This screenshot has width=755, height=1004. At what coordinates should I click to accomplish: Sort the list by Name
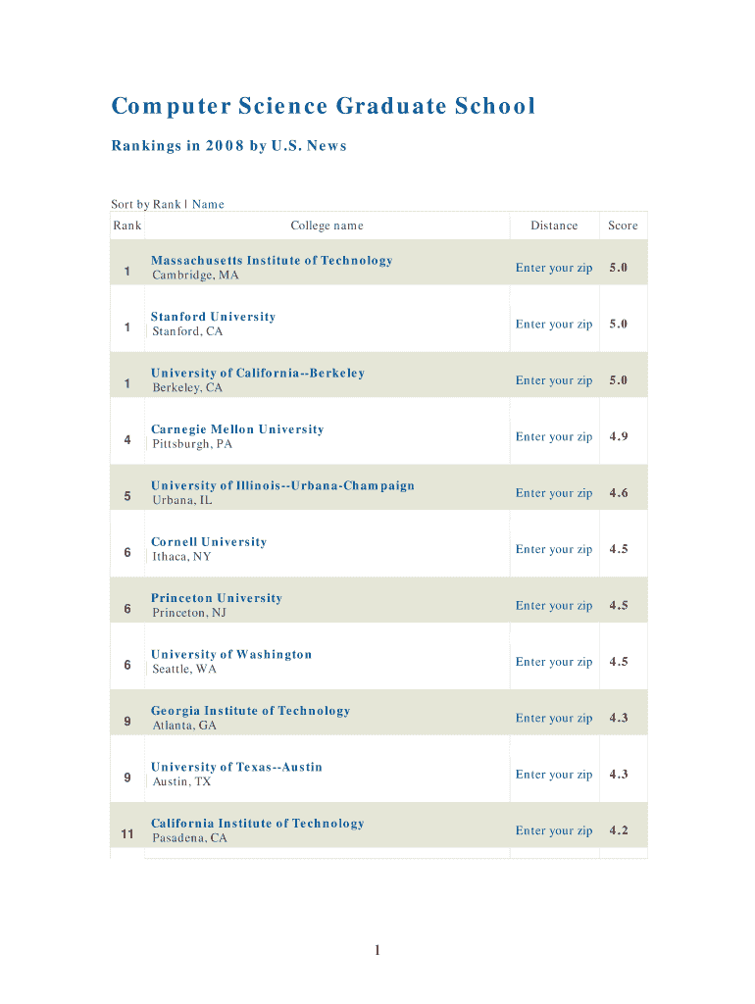click(x=208, y=204)
